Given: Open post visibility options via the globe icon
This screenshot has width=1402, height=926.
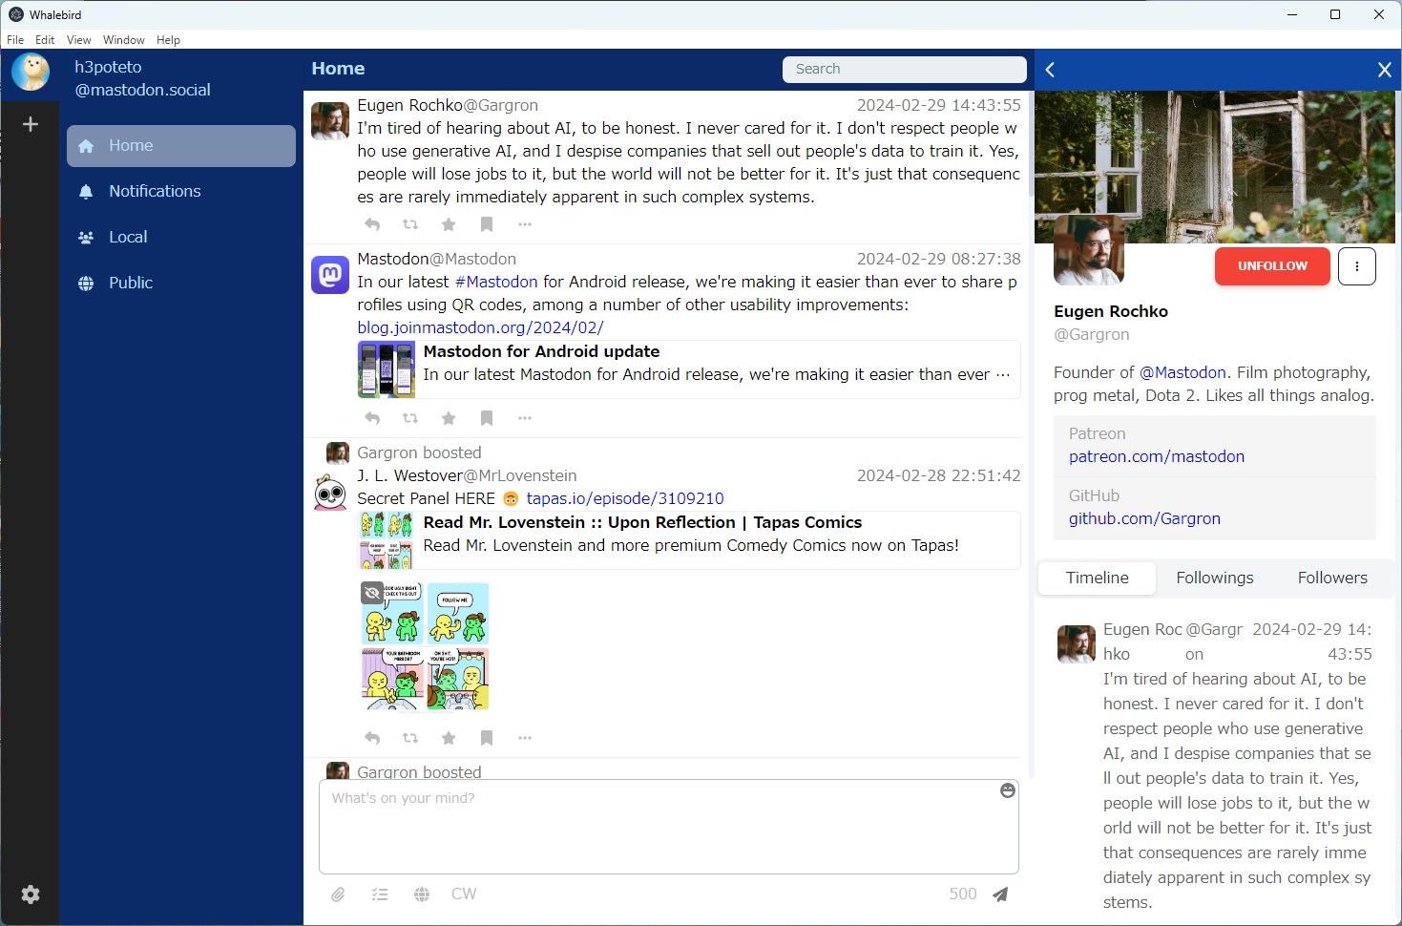Looking at the screenshot, I should point(421,894).
